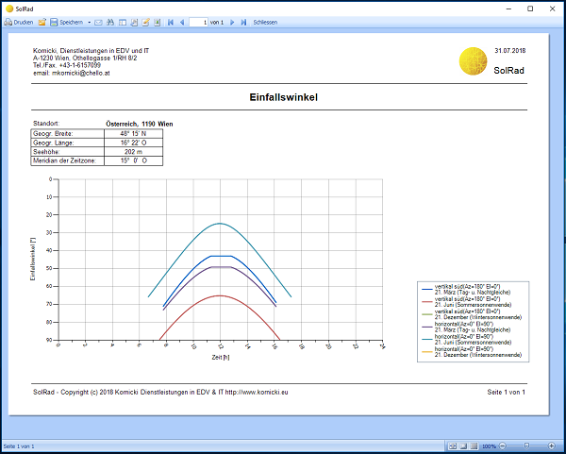
Task: Click the Speichern save button
Action: point(66,22)
